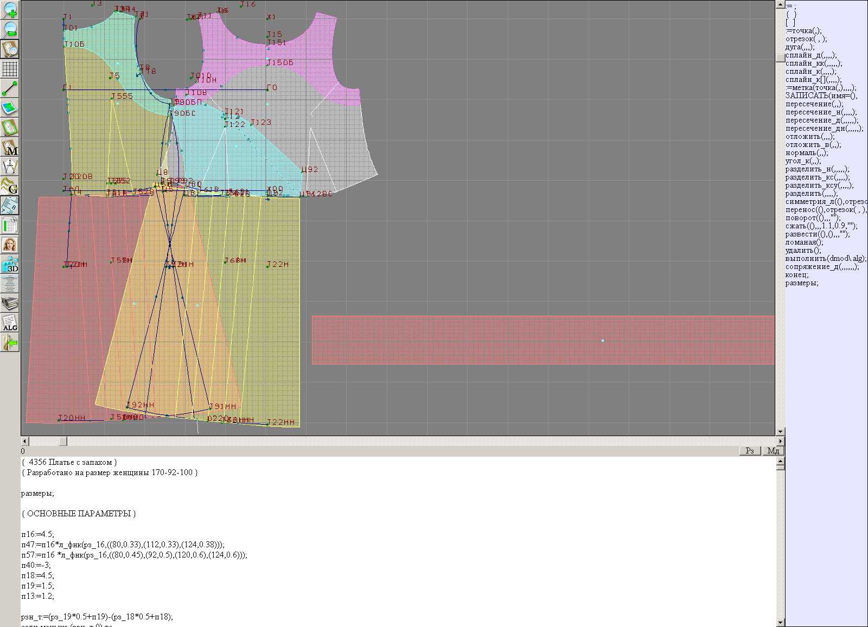Click the code line 'п16:=4.5;'

click(38, 534)
